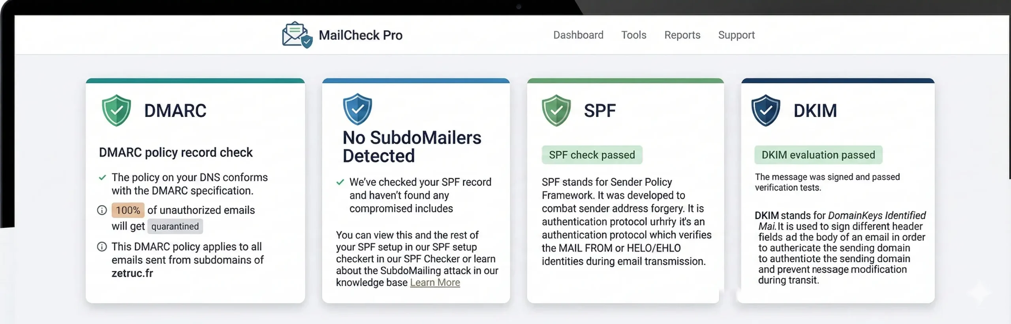
Task: Click the DKIM evaluation passed badge
Action: click(x=818, y=155)
